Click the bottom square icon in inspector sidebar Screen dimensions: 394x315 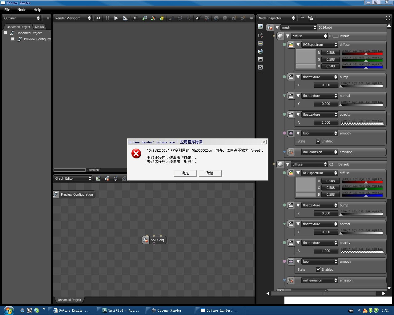coord(260,67)
